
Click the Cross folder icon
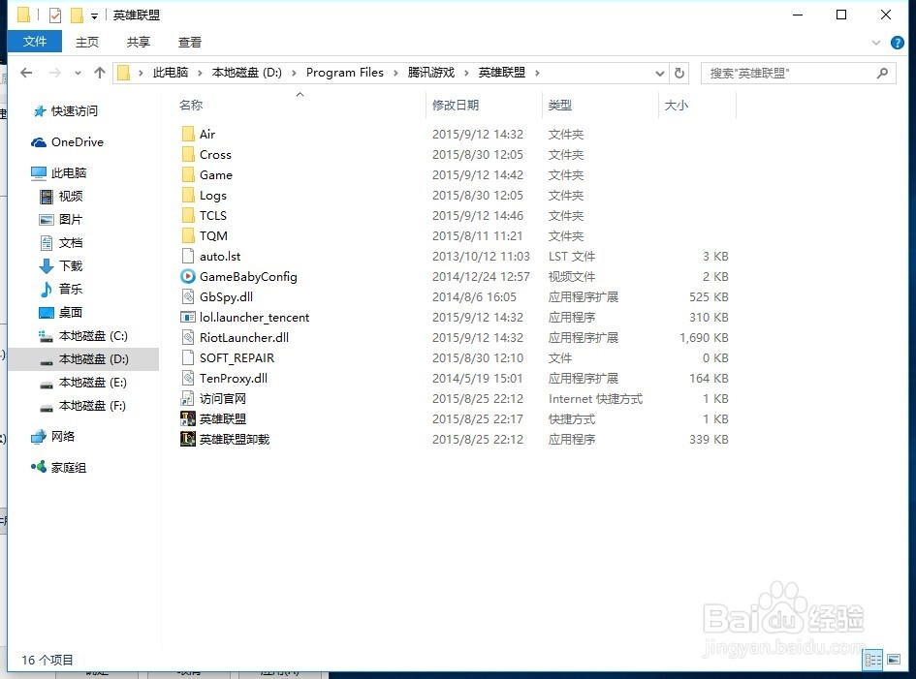point(188,155)
